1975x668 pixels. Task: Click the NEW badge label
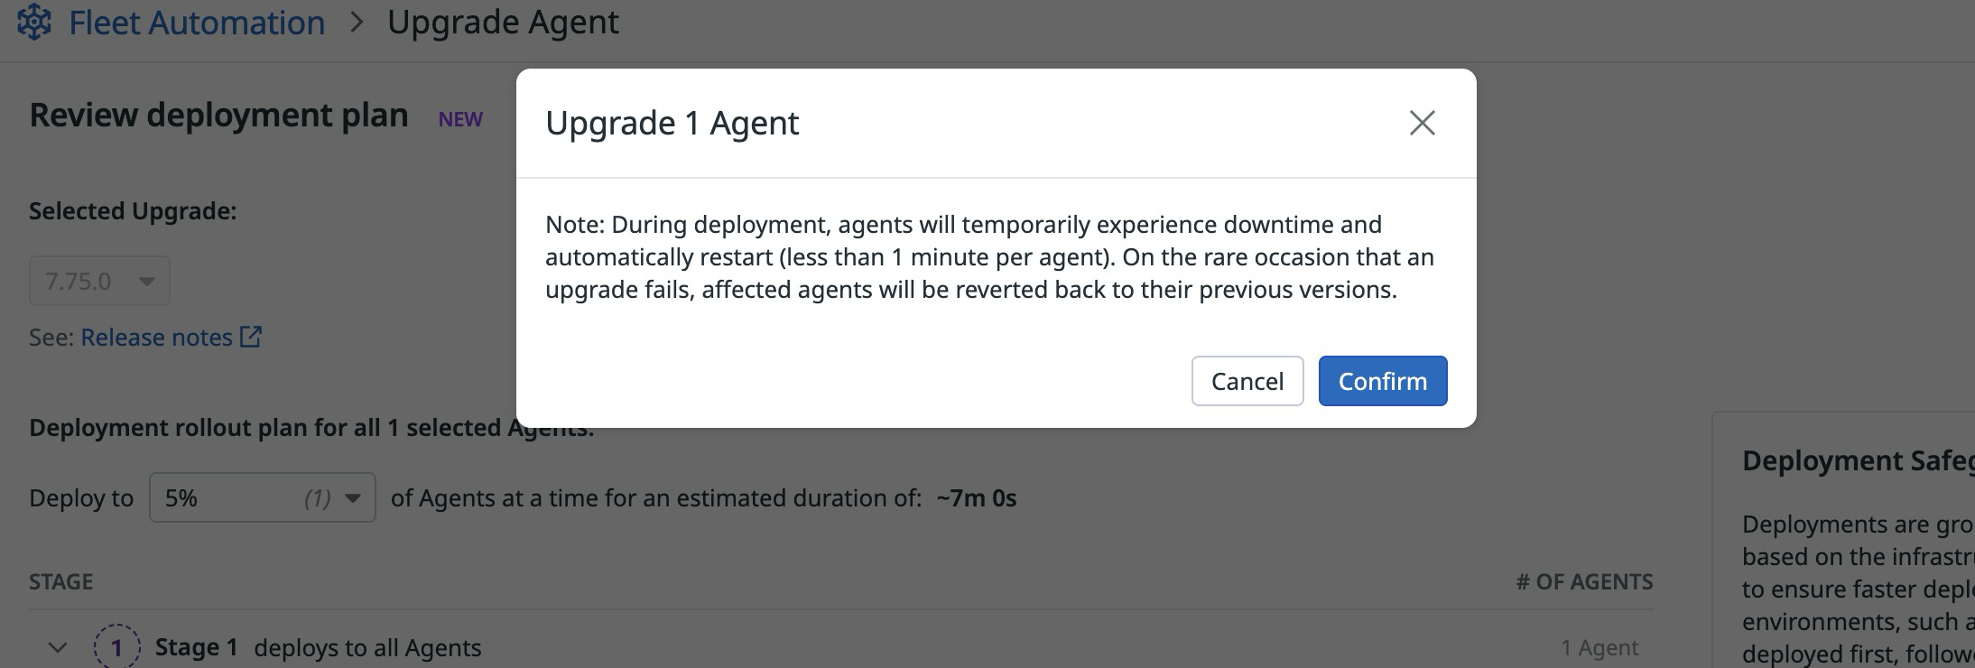pyautogui.click(x=459, y=118)
